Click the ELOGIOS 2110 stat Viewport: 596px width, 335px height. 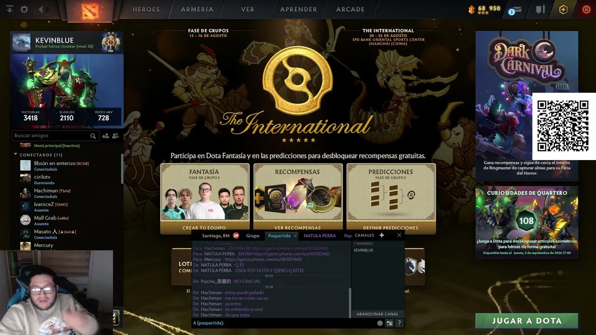click(67, 116)
